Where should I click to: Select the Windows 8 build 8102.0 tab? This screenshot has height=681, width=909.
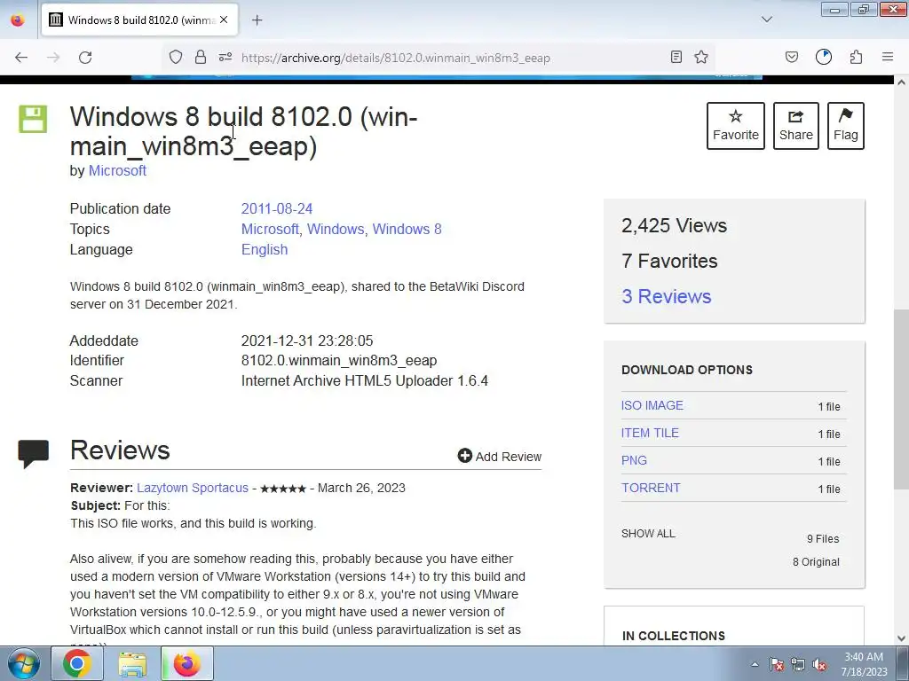139,20
